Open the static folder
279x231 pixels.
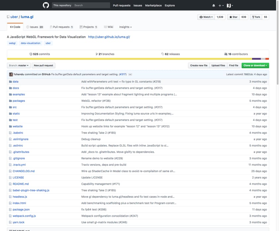click(16, 114)
